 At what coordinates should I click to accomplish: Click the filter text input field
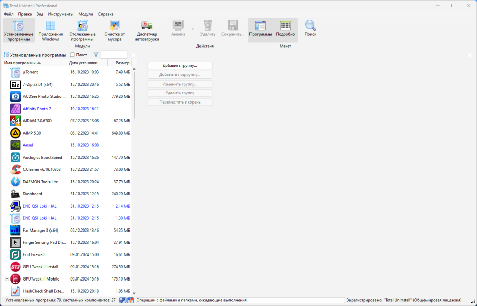tap(114, 55)
